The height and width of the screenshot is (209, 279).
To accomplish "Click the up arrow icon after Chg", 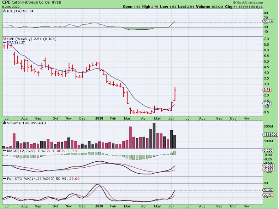I will tap(261, 7).
